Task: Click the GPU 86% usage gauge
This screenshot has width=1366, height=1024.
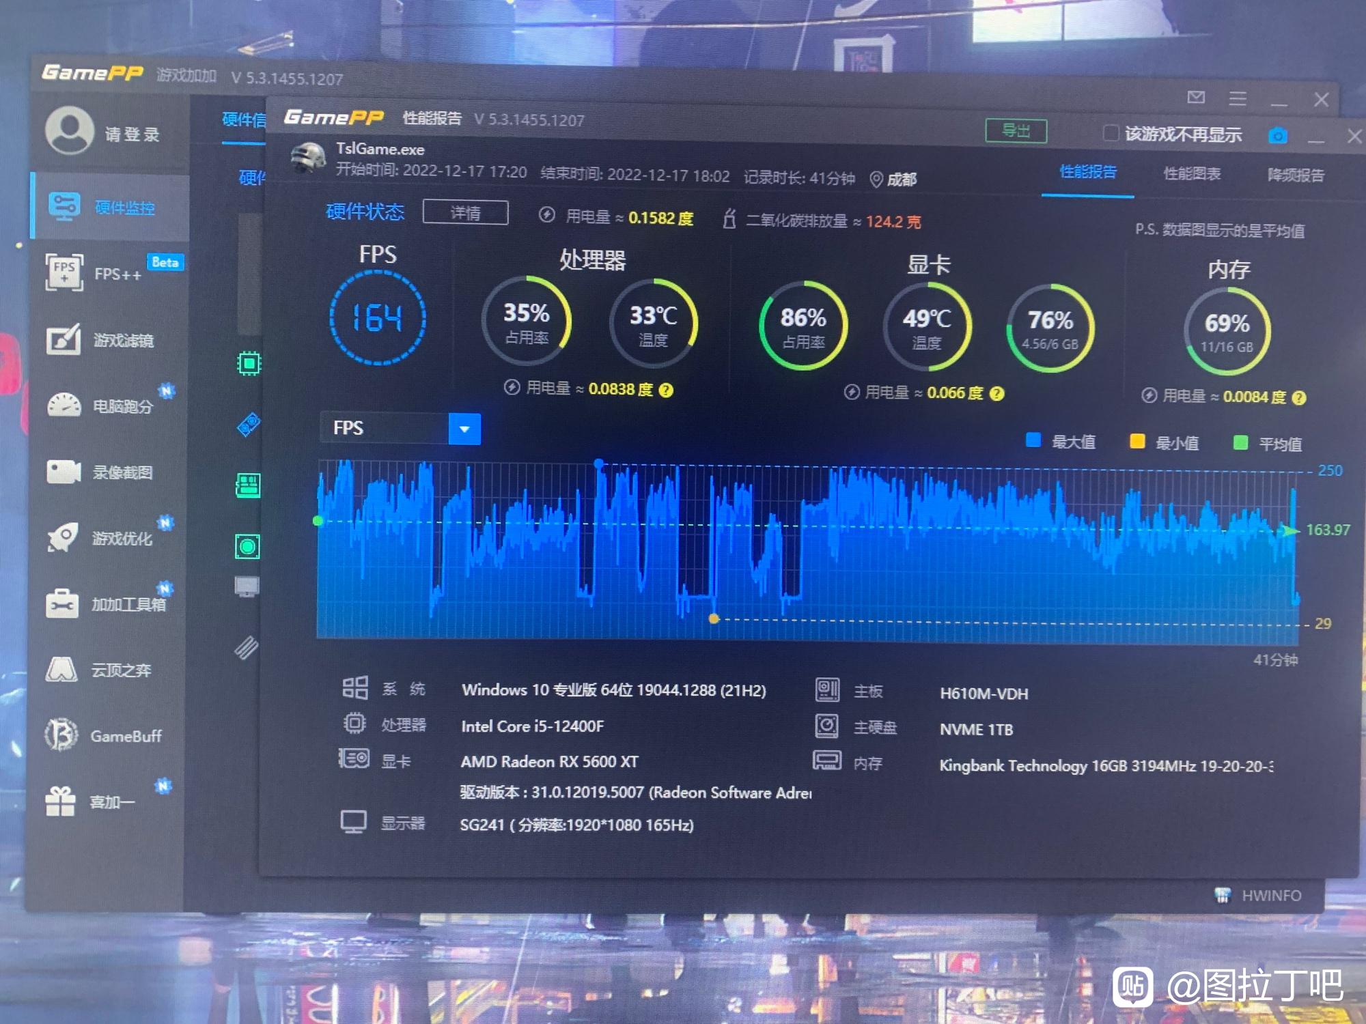Action: (x=803, y=326)
